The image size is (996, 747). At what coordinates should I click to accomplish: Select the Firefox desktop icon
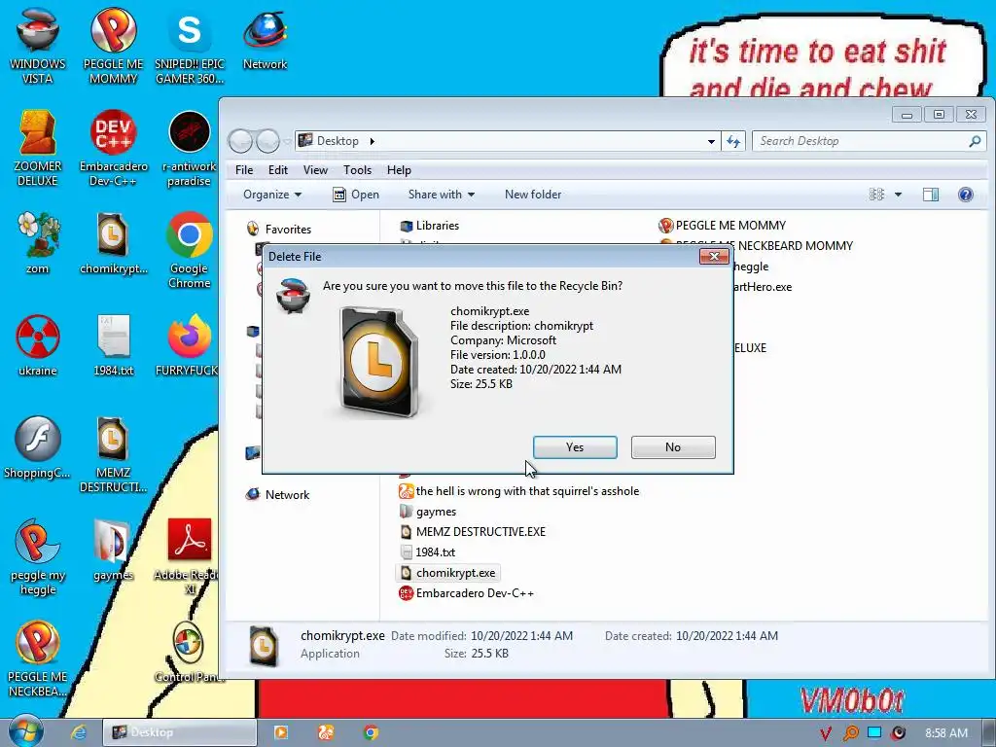[190, 345]
